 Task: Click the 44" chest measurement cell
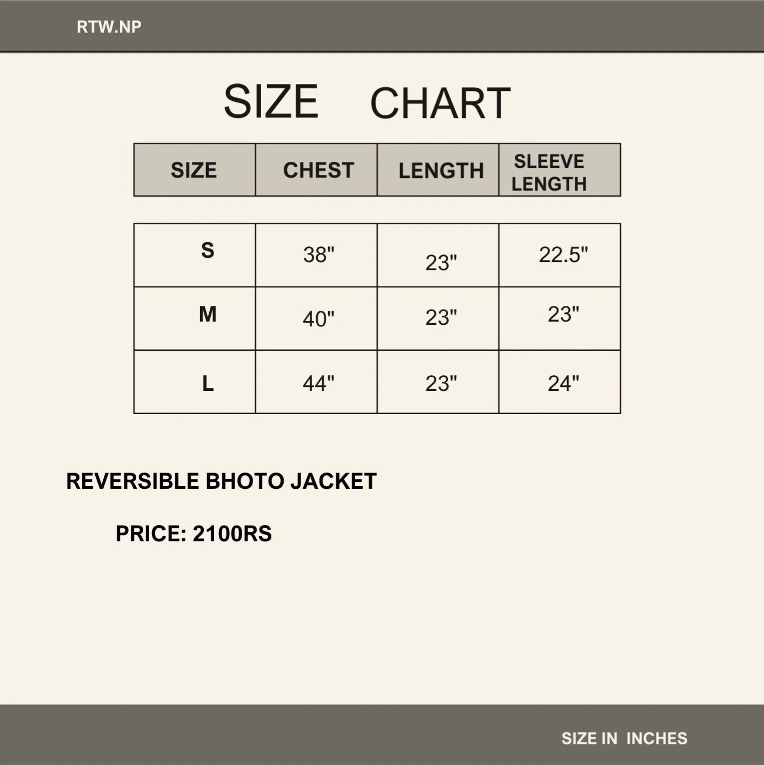pos(318,383)
